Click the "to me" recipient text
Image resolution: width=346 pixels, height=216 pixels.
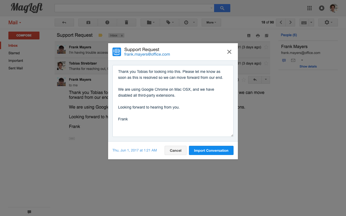(x=73, y=85)
